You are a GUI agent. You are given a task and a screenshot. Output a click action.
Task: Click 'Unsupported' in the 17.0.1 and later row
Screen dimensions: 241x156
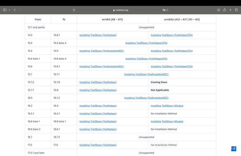tap(146, 153)
